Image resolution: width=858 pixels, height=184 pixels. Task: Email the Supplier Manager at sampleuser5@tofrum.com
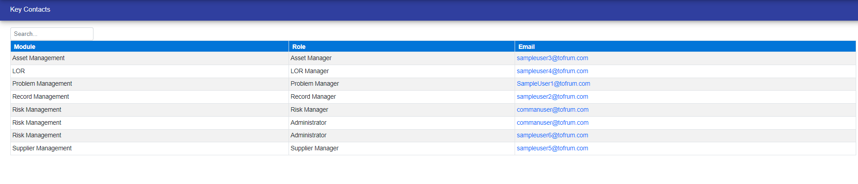(x=552, y=149)
